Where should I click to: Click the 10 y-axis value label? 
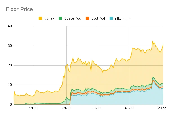tap(10, 85)
